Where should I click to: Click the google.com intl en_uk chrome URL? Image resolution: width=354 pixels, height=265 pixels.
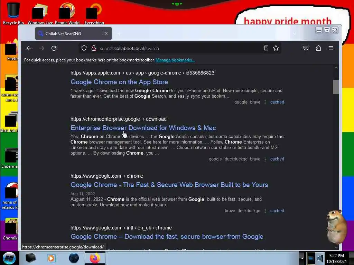tap(121, 228)
